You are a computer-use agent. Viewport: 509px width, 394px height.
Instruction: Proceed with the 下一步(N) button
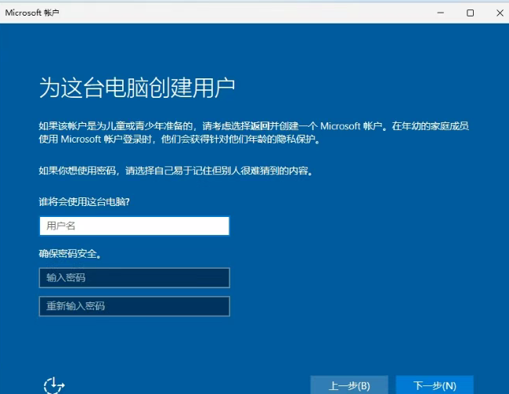pyautogui.click(x=434, y=385)
